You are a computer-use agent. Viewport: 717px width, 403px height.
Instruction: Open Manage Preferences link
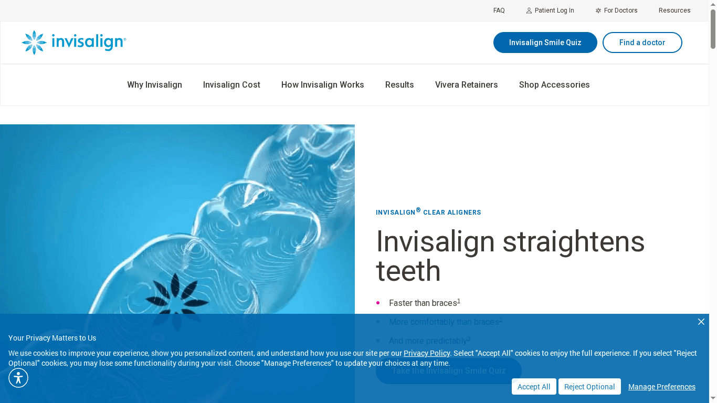click(x=662, y=387)
